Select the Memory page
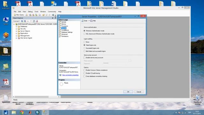204x115 pixels. click(64, 24)
